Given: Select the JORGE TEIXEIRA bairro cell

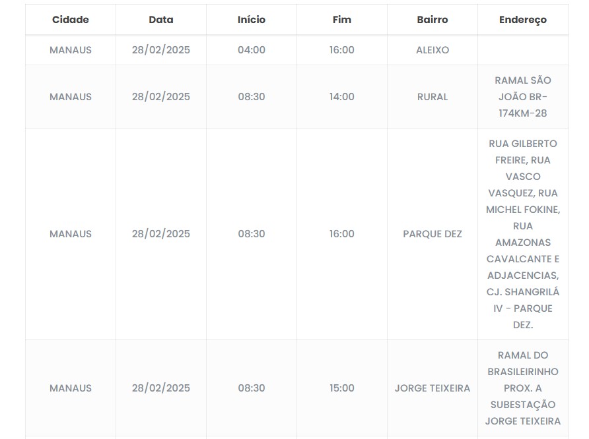Looking at the screenshot, I should tap(433, 388).
